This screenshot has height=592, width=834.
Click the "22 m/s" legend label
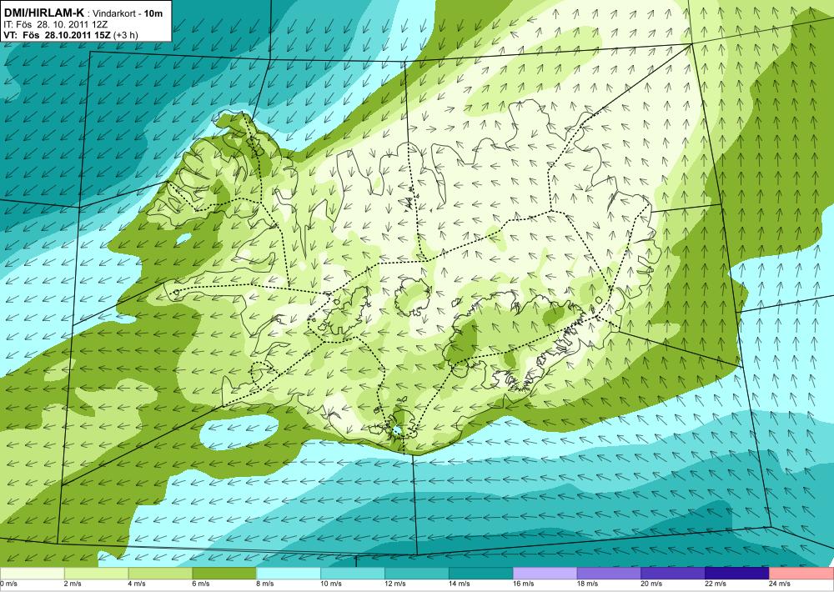click(x=716, y=584)
